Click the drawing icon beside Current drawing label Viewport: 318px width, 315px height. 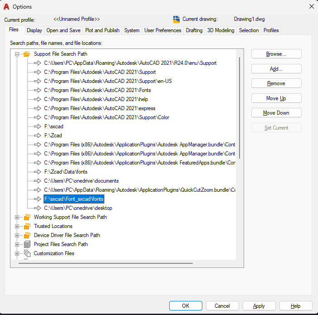176,19
